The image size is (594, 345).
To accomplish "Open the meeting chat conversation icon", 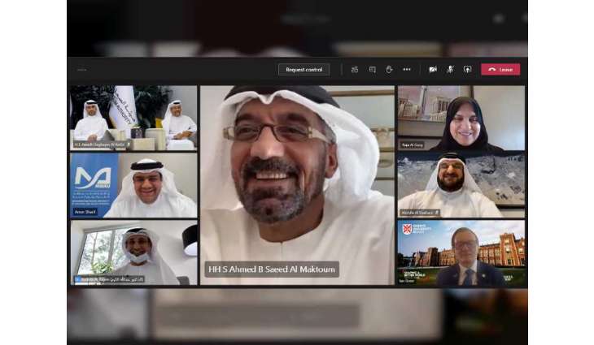I will click(373, 70).
